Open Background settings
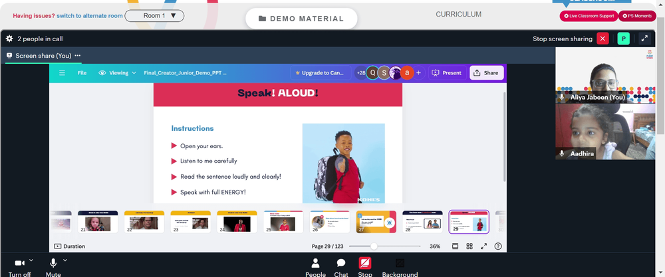The width and height of the screenshot is (665, 277). pos(400,268)
